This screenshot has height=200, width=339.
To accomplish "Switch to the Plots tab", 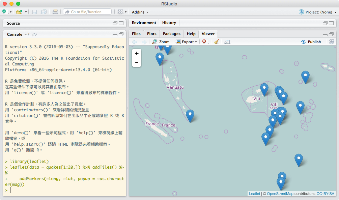I will point(152,34).
